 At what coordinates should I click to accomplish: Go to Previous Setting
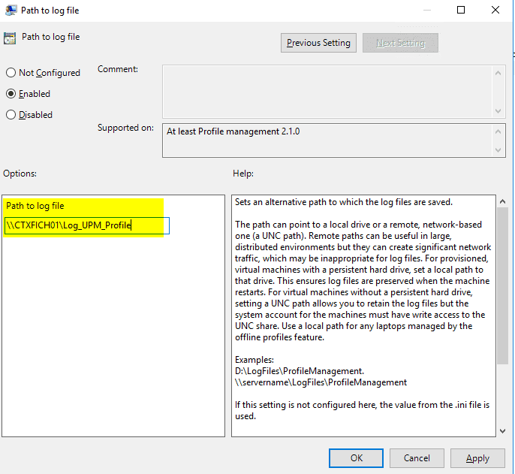pos(318,43)
